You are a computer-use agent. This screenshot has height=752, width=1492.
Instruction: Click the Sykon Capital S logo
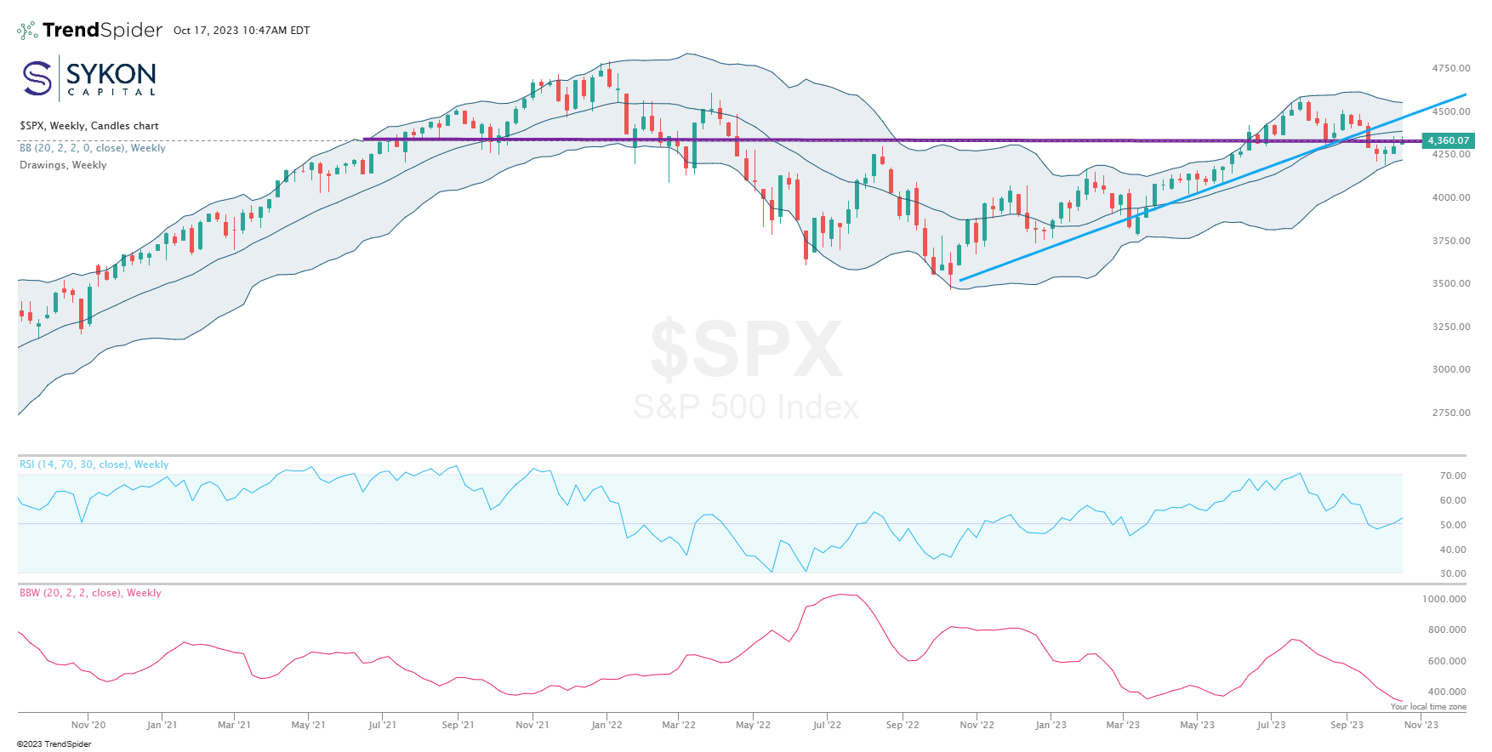37,77
